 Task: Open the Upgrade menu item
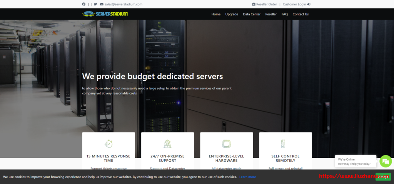pyautogui.click(x=232, y=14)
